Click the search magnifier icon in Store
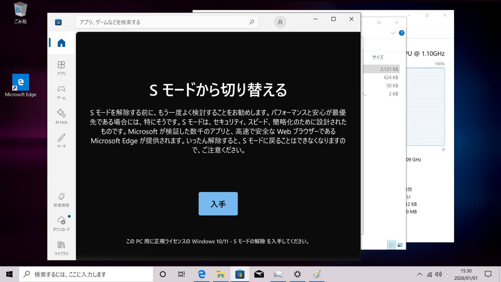Viewport: 501px width, 282px height. (x=252, y=22)
